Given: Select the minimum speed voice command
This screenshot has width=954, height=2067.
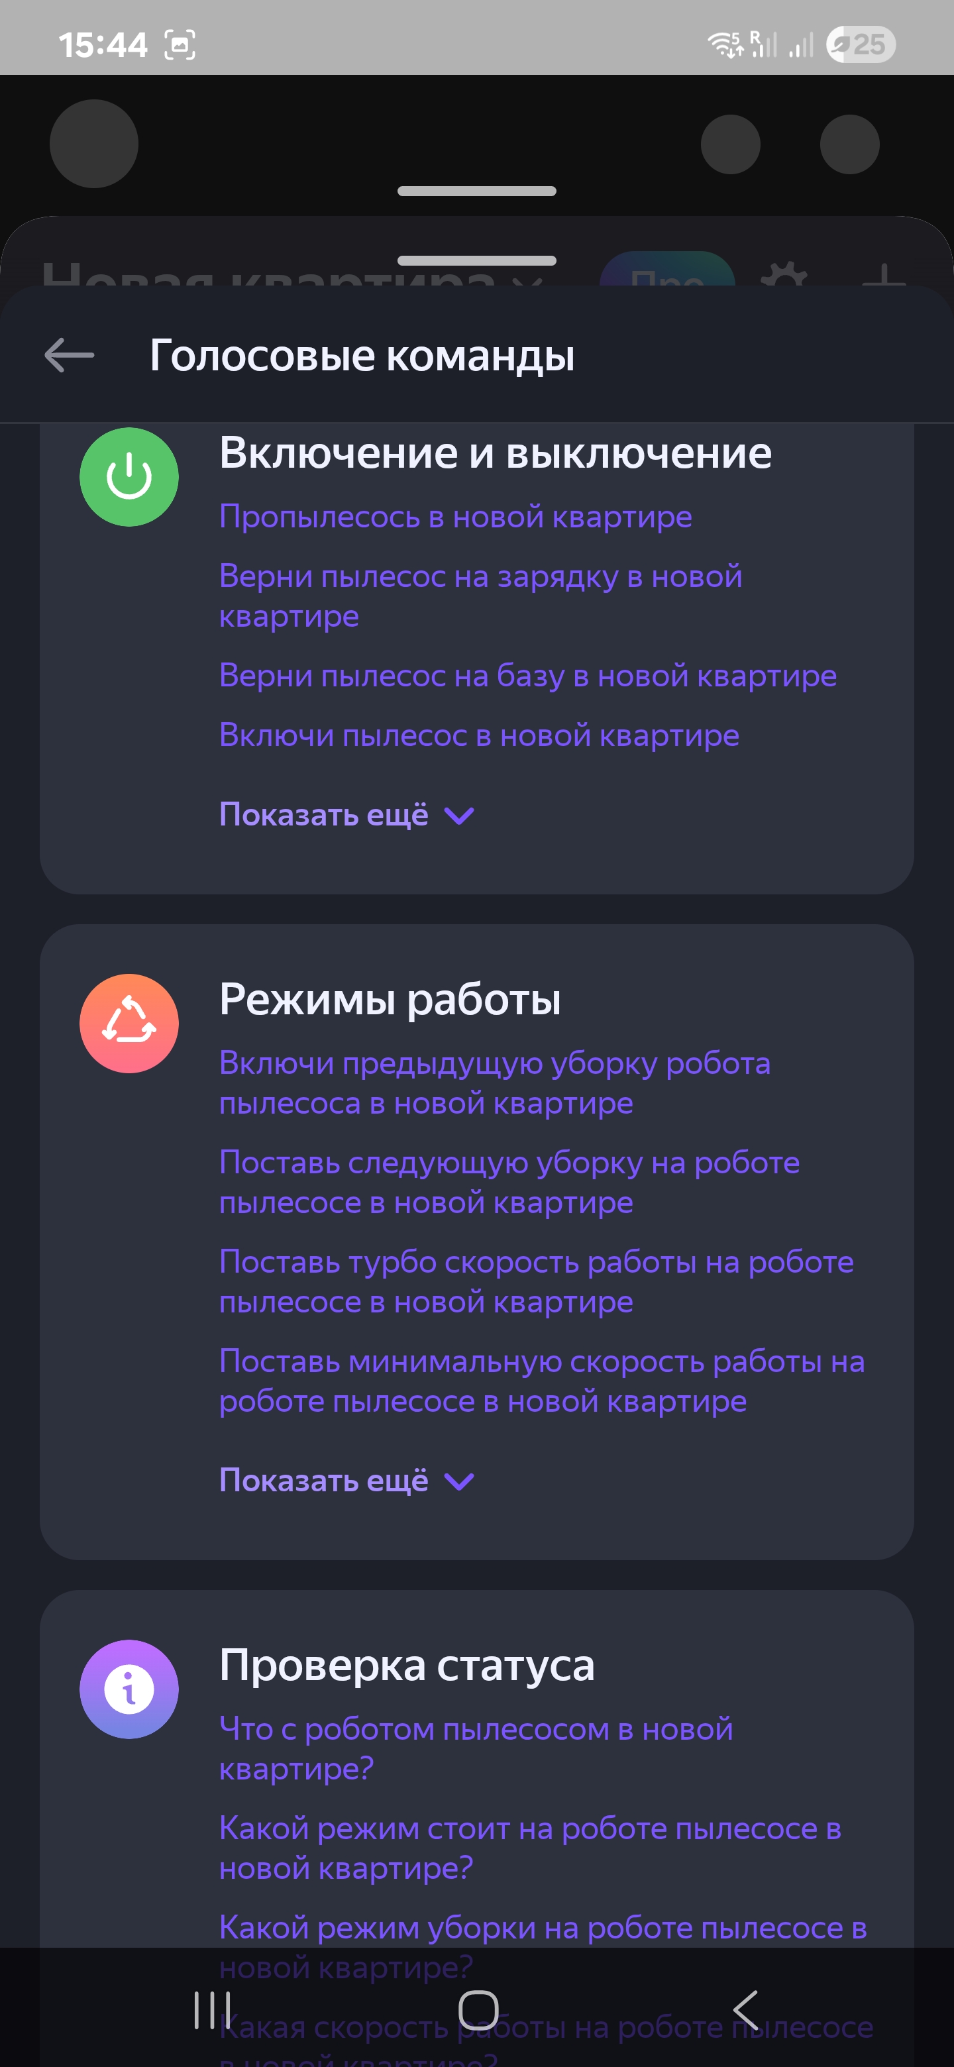Looking at the screenshot, I should [x=541, y=1381].
